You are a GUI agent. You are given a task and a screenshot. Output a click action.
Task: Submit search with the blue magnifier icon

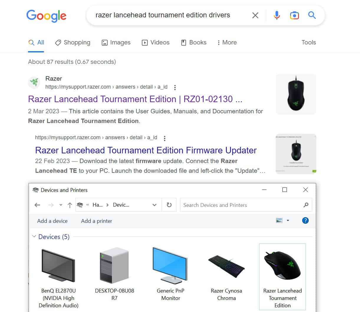pyautogui.click(x=312, y=15)
